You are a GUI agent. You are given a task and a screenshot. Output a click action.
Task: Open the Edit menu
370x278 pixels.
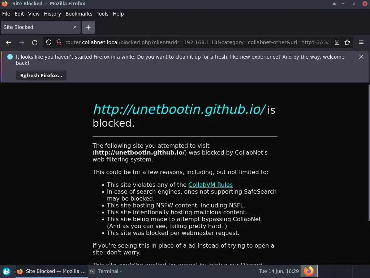tap(19, 14)
